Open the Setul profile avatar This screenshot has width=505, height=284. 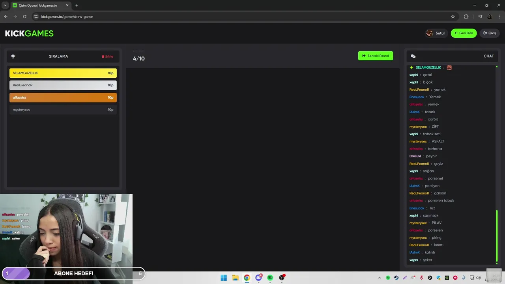pos(430,33)
